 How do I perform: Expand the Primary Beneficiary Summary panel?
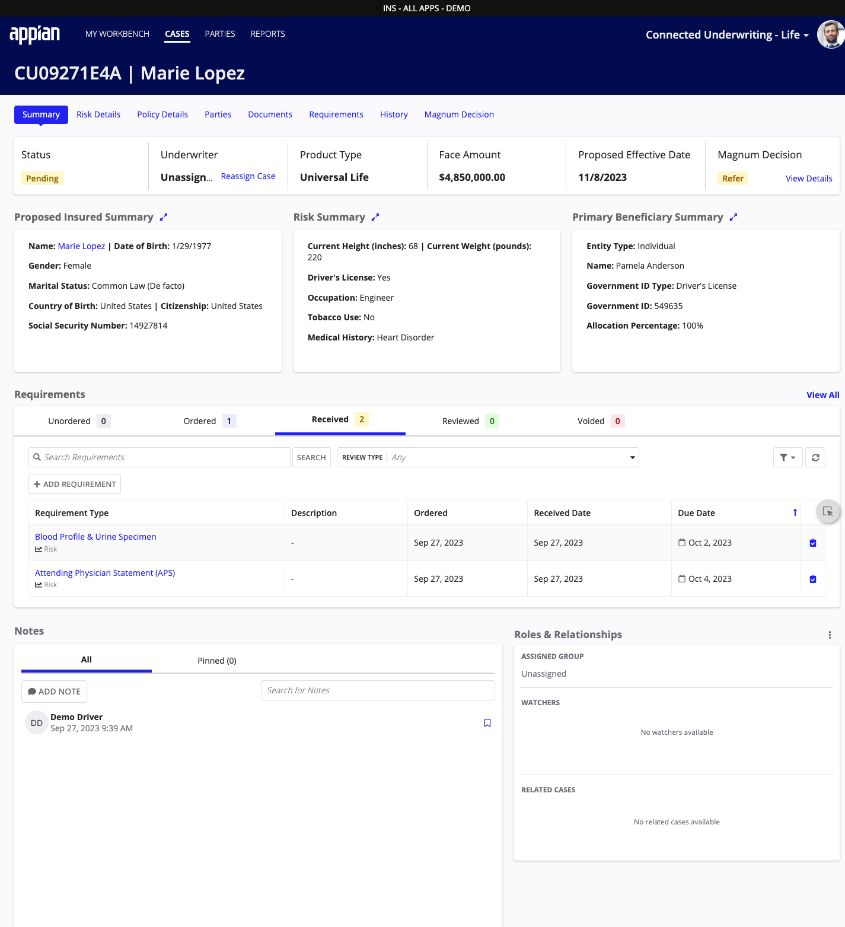734,217
